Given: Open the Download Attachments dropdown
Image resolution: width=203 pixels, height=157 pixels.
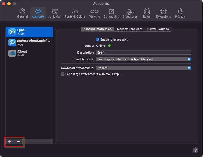Looking at the screenshot, I should click(144, 68).
